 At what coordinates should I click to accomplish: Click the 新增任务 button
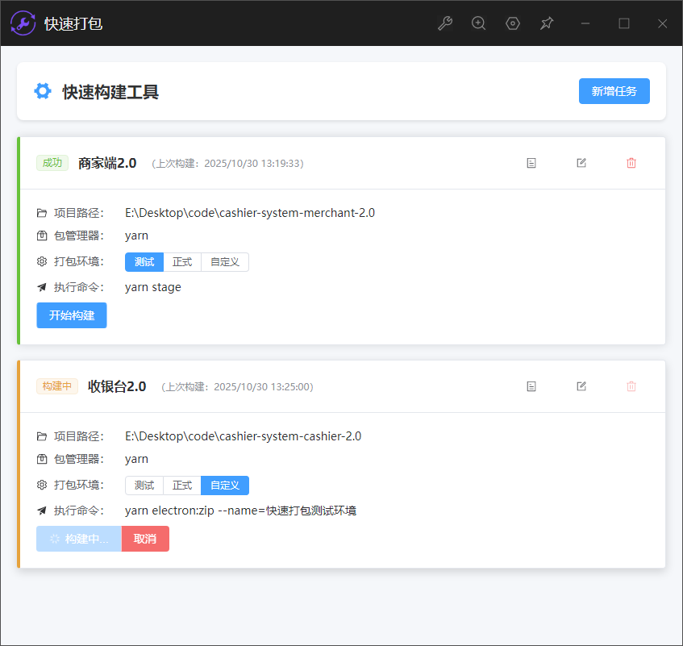[x=614, y=91]
